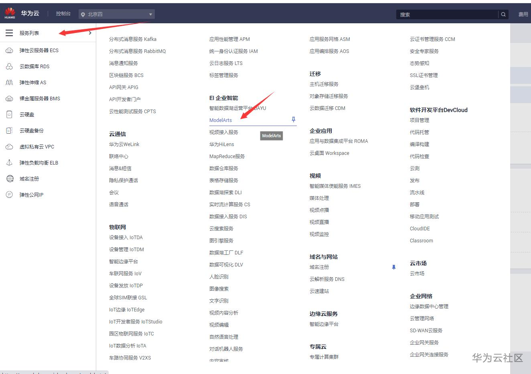Select 服务列表 in the sidebar
Image resolution: width=531 pixels, height=374 pixels.
pyautogui.click(x=29, y=33)
